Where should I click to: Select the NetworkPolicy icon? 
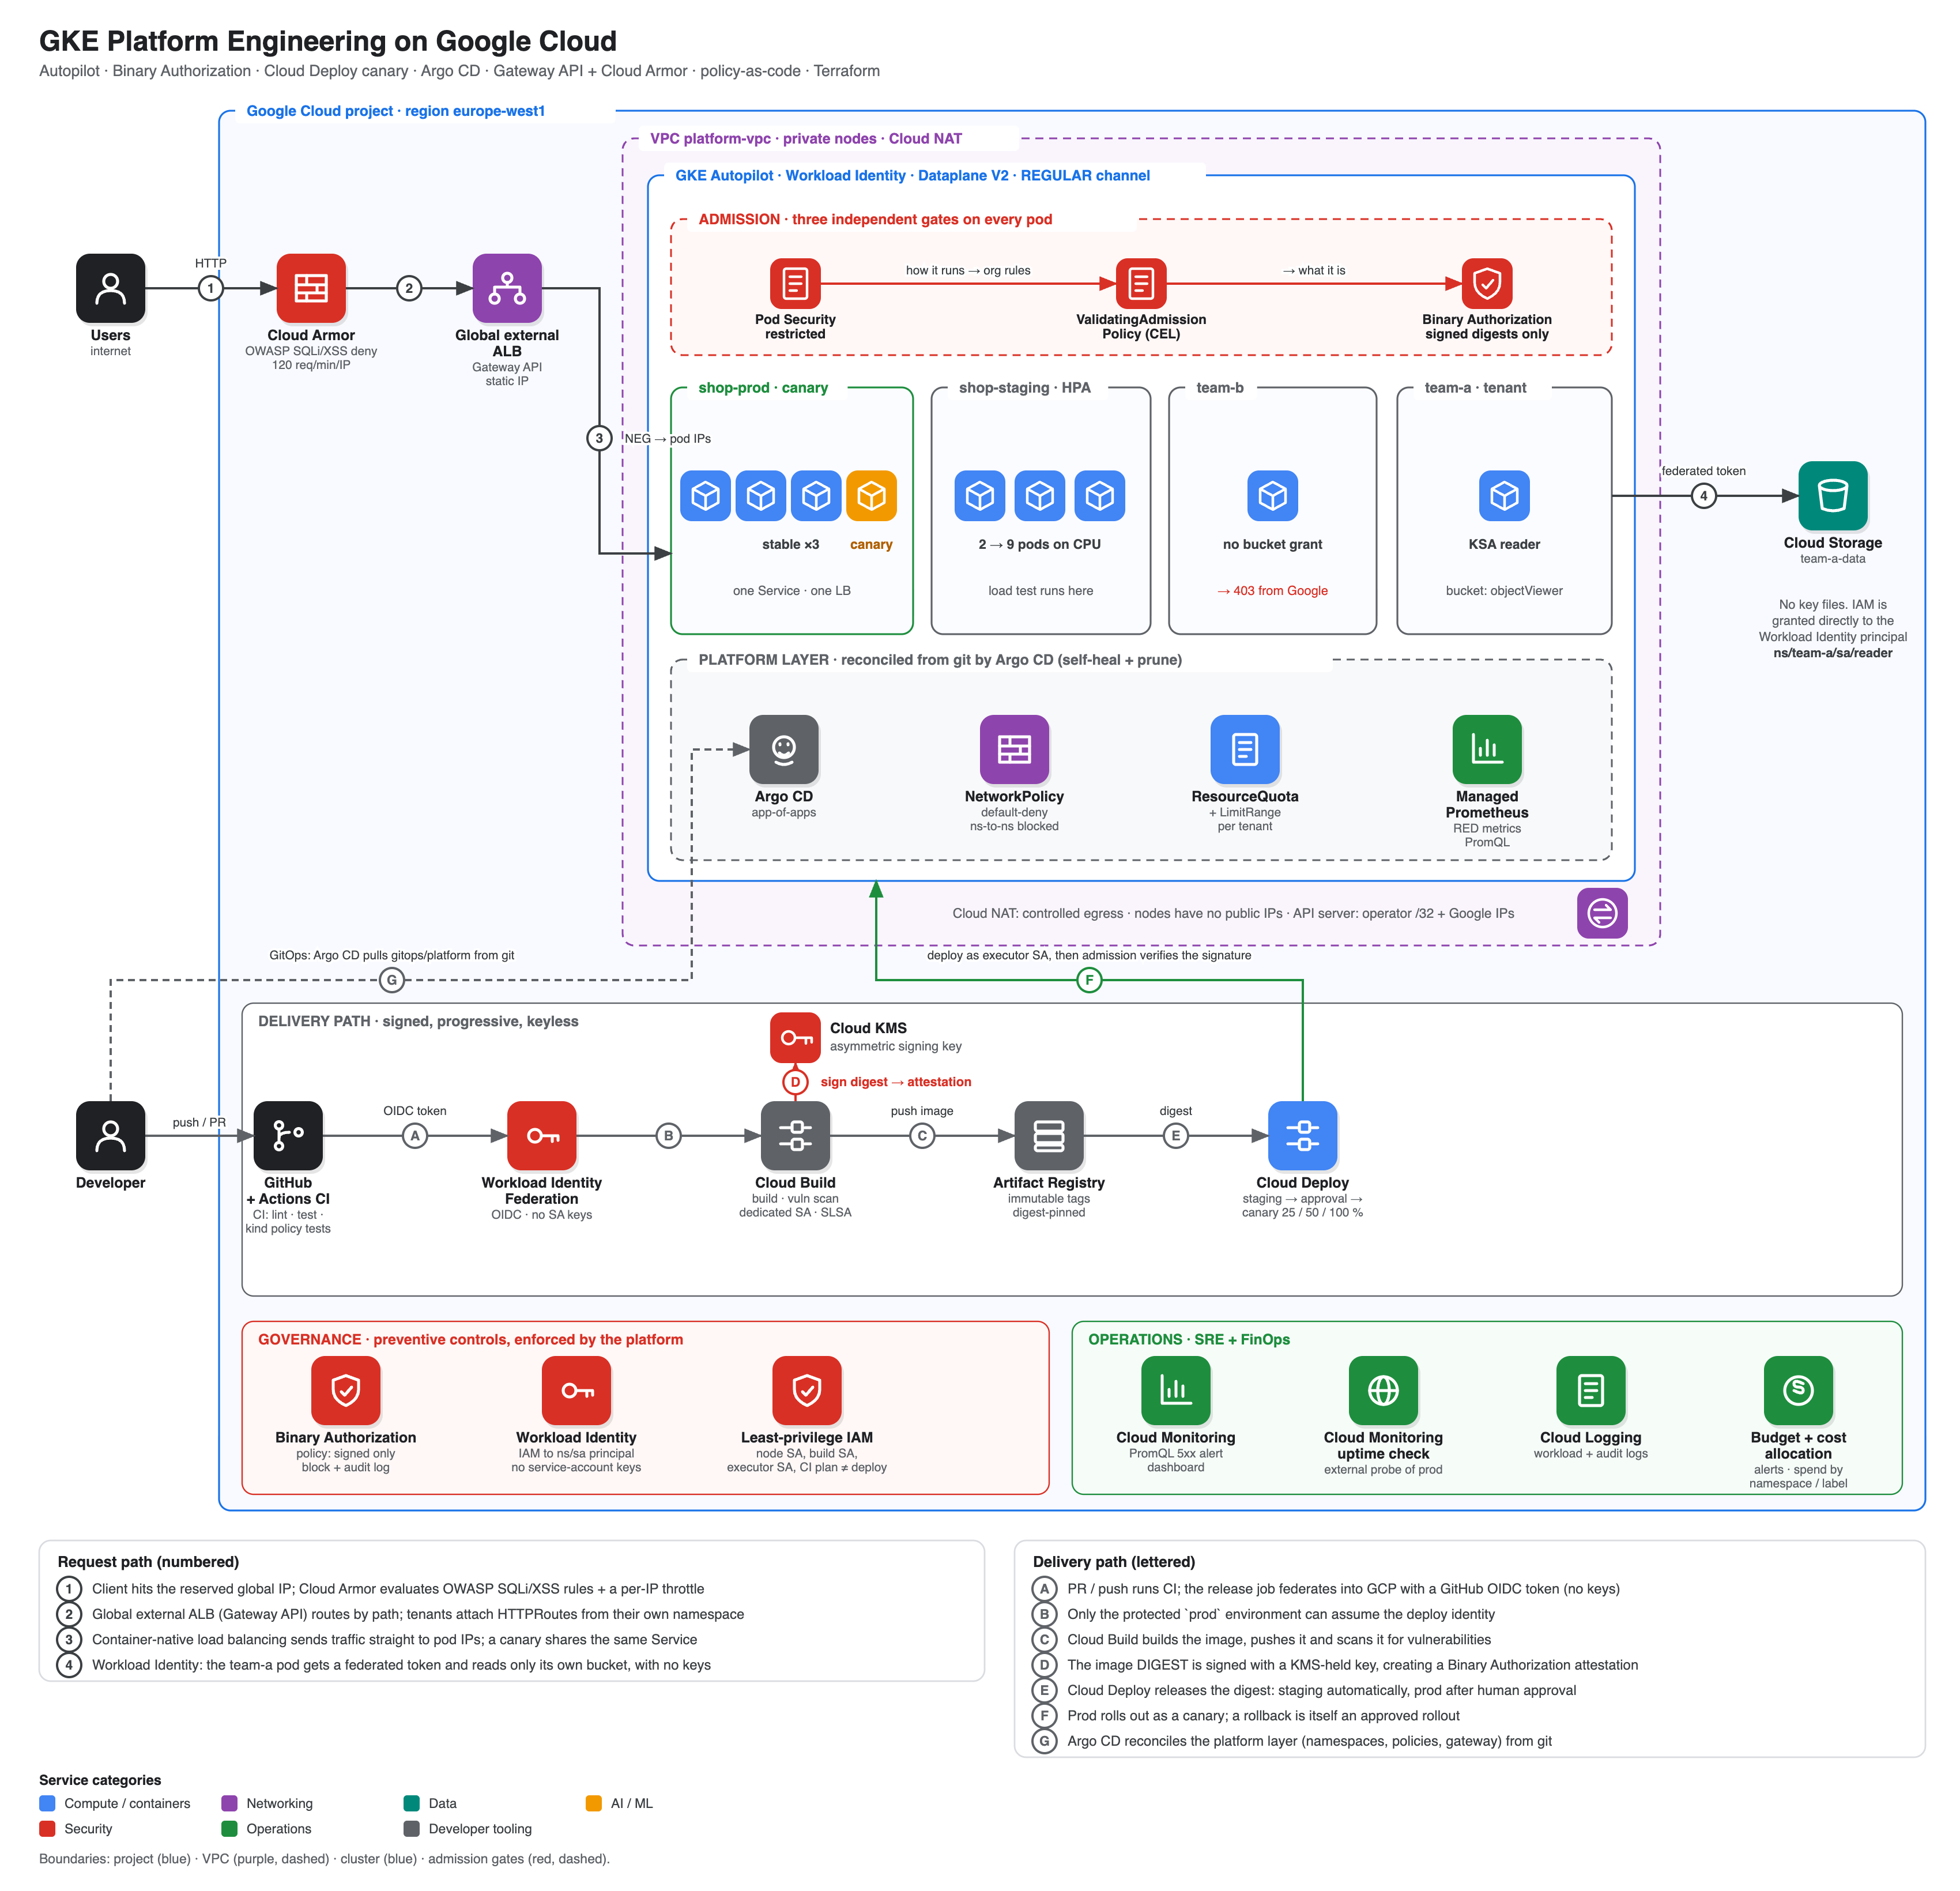point(1014,749)
